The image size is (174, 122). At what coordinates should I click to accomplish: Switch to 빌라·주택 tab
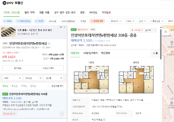coord(29,13)
